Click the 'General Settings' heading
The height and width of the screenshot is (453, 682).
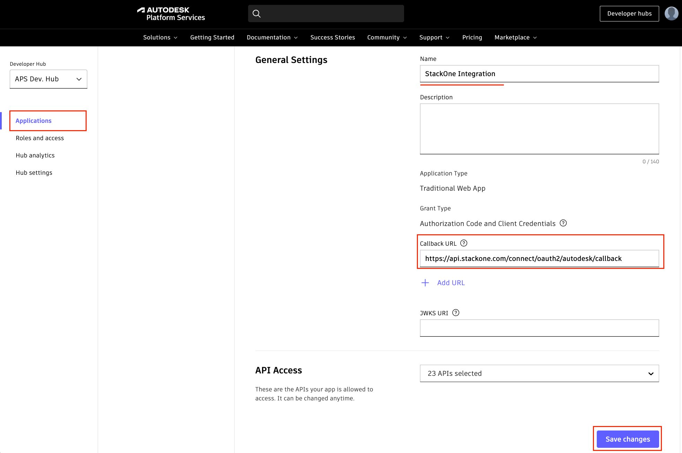[x=291, y=60]
